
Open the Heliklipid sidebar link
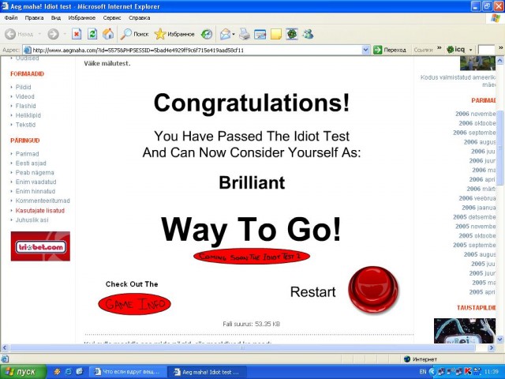[28, 115]
